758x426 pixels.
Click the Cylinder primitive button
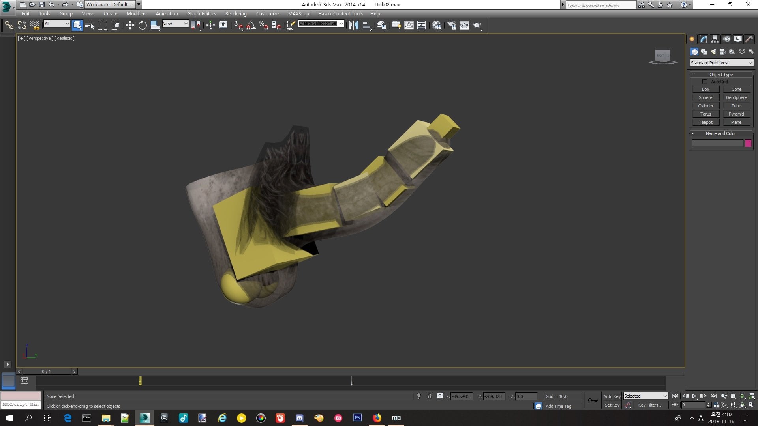pyautogui.click(x=705, y=106)
